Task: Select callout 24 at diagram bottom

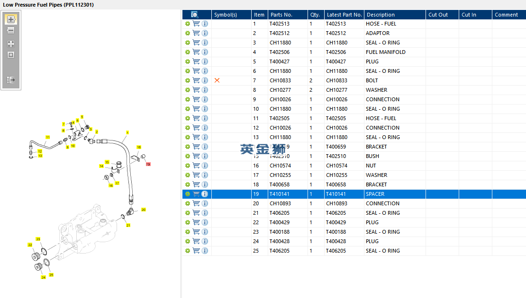Action: [43, 277]
